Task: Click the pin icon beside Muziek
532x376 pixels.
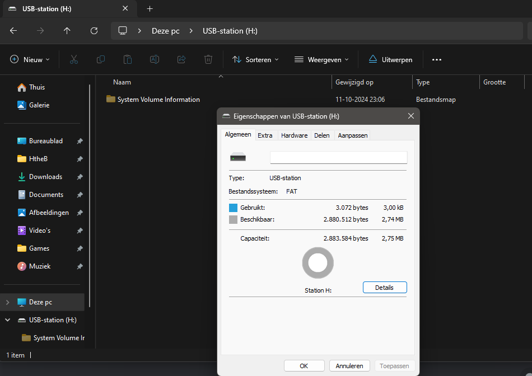Action: pyautogui.click(x=80, y=266)
